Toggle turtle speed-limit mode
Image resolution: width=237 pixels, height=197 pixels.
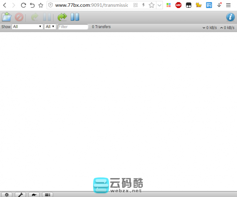34,195
